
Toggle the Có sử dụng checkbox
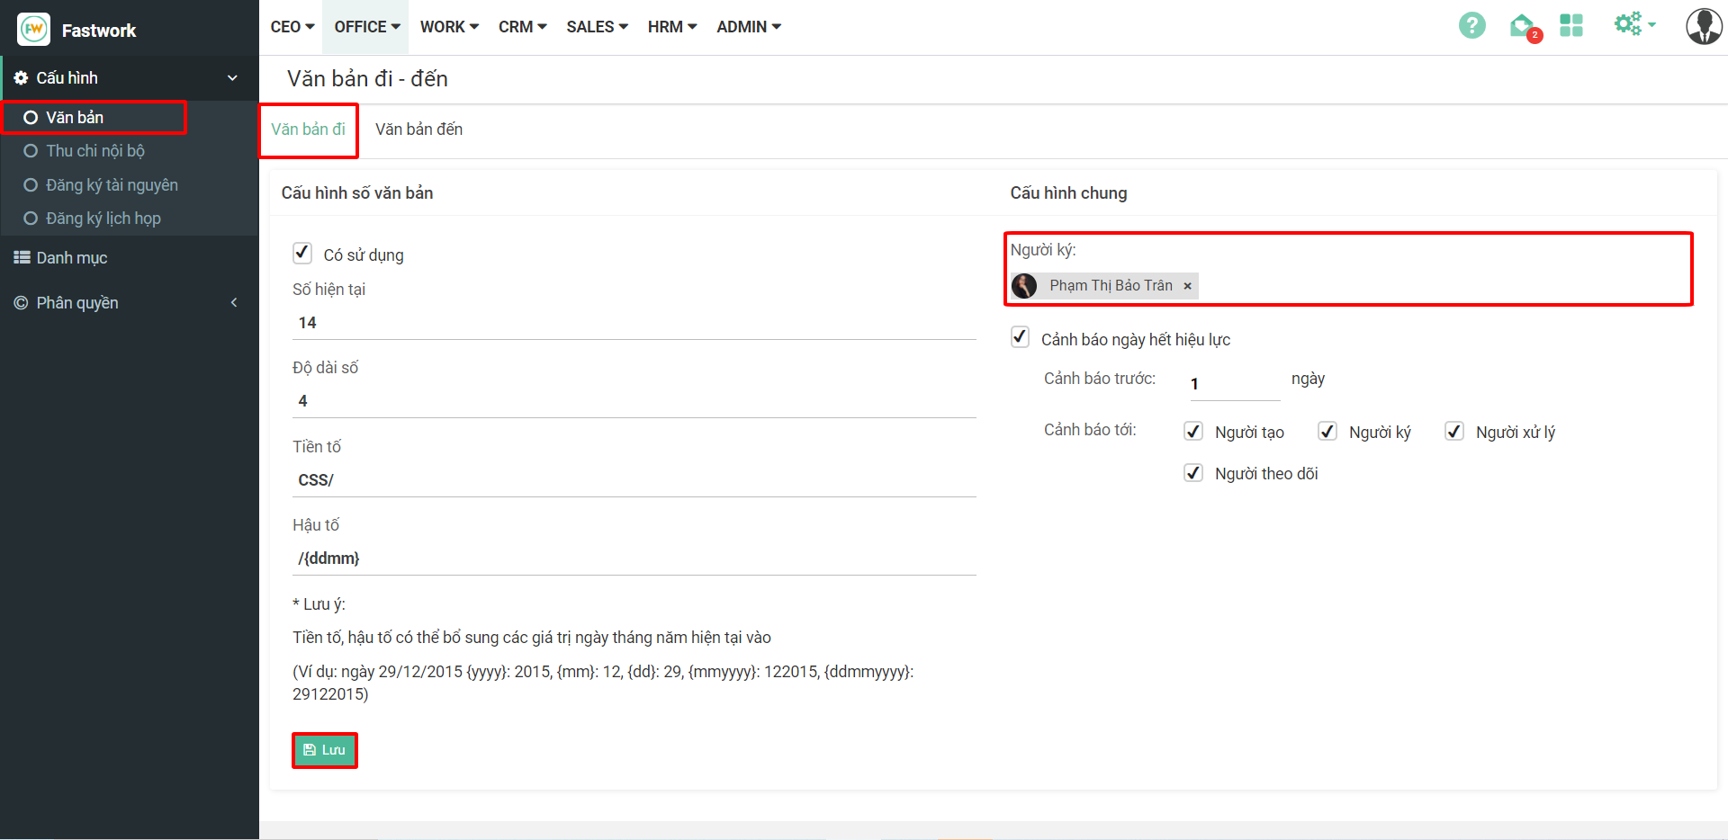click(x=302, y=254)
